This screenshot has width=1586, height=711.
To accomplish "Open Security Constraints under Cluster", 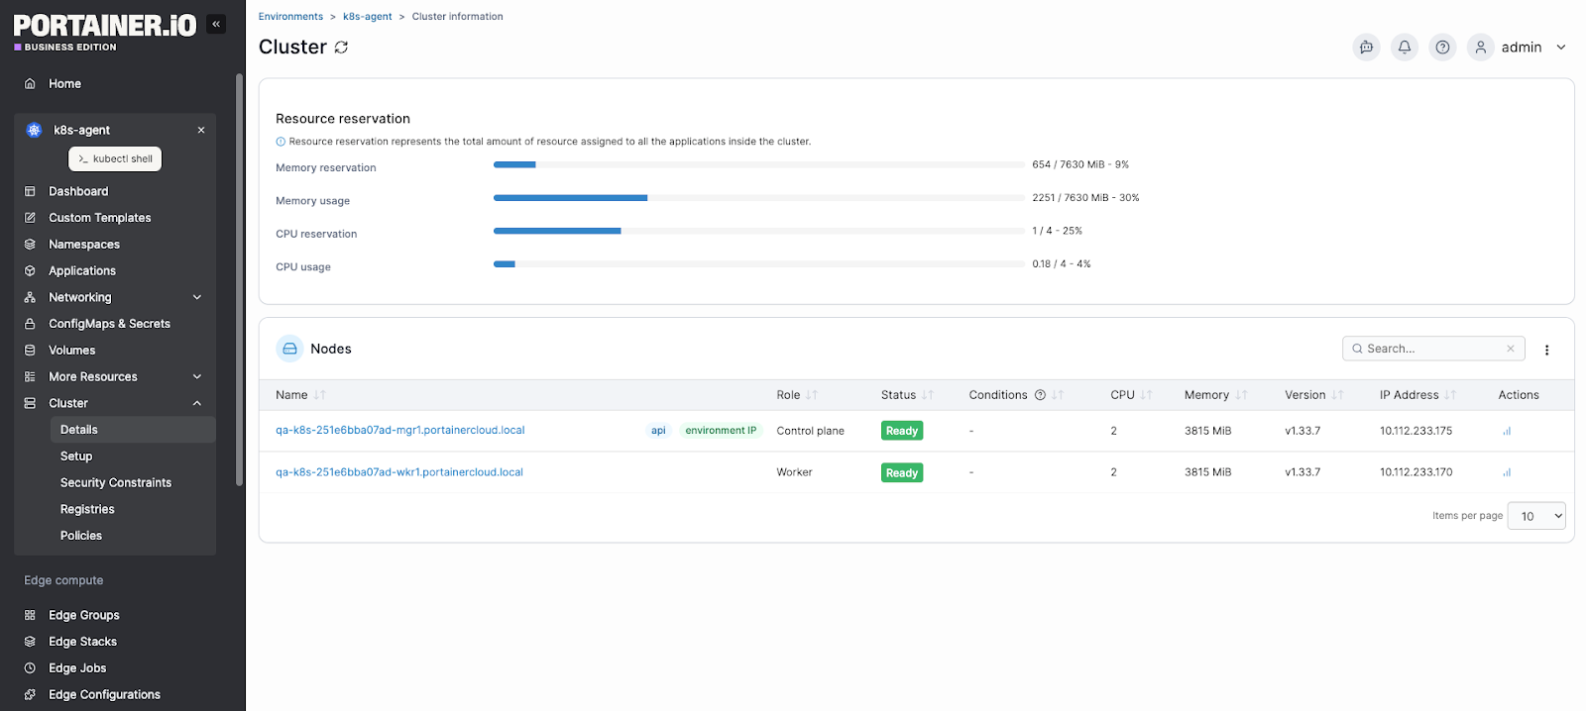I will pos(116,482).
